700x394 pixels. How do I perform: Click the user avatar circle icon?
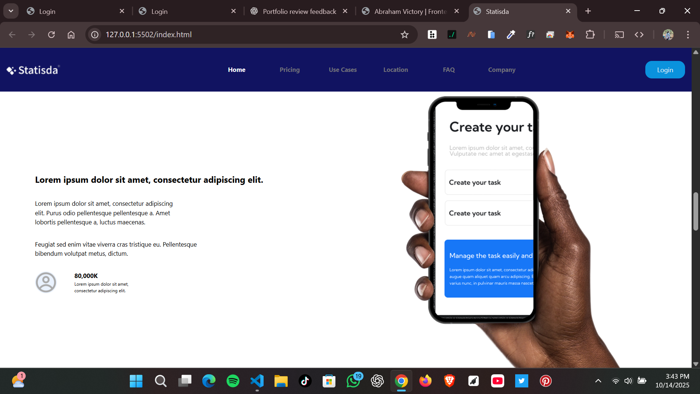(46, 282)
